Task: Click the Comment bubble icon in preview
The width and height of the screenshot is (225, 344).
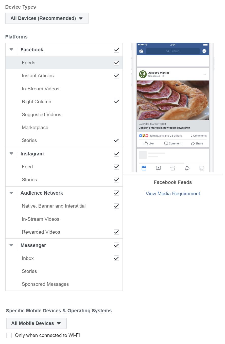Action: [166, 144]
